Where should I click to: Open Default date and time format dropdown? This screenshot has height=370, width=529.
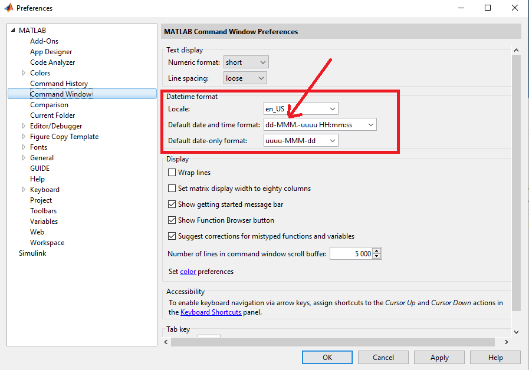click(320, 125)
